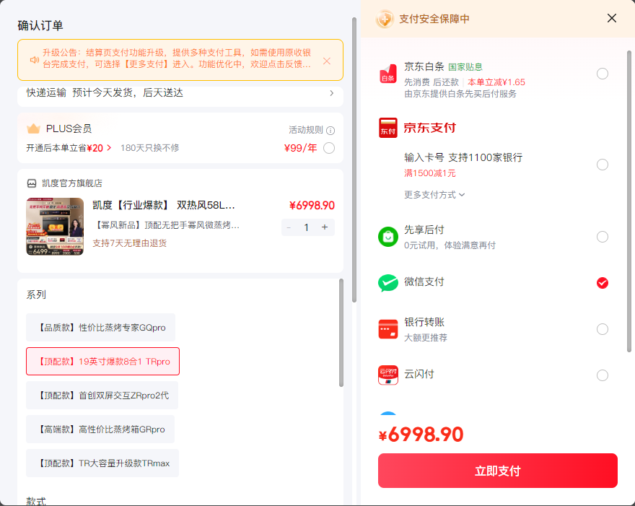Dismiss the upgrade announcement banner
635x506 pixels.
click(327, 61)
